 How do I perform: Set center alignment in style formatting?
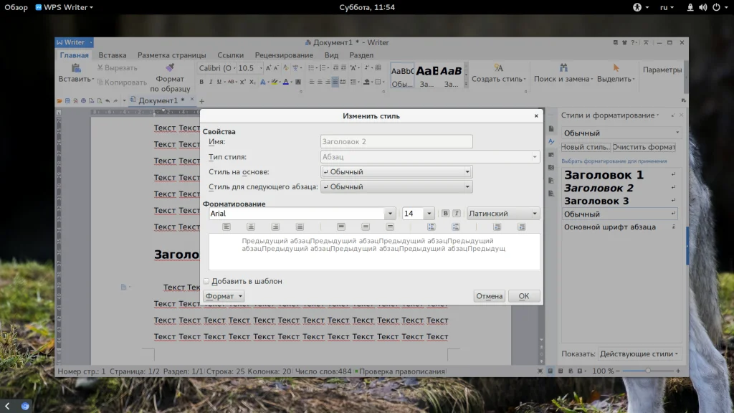(x=251, y=227)
